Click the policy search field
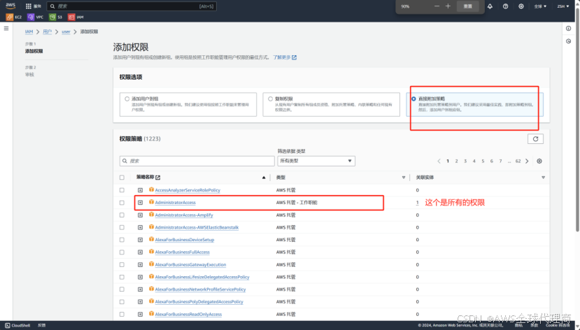This screenshot has width=580, height=330. pos(197,161)
